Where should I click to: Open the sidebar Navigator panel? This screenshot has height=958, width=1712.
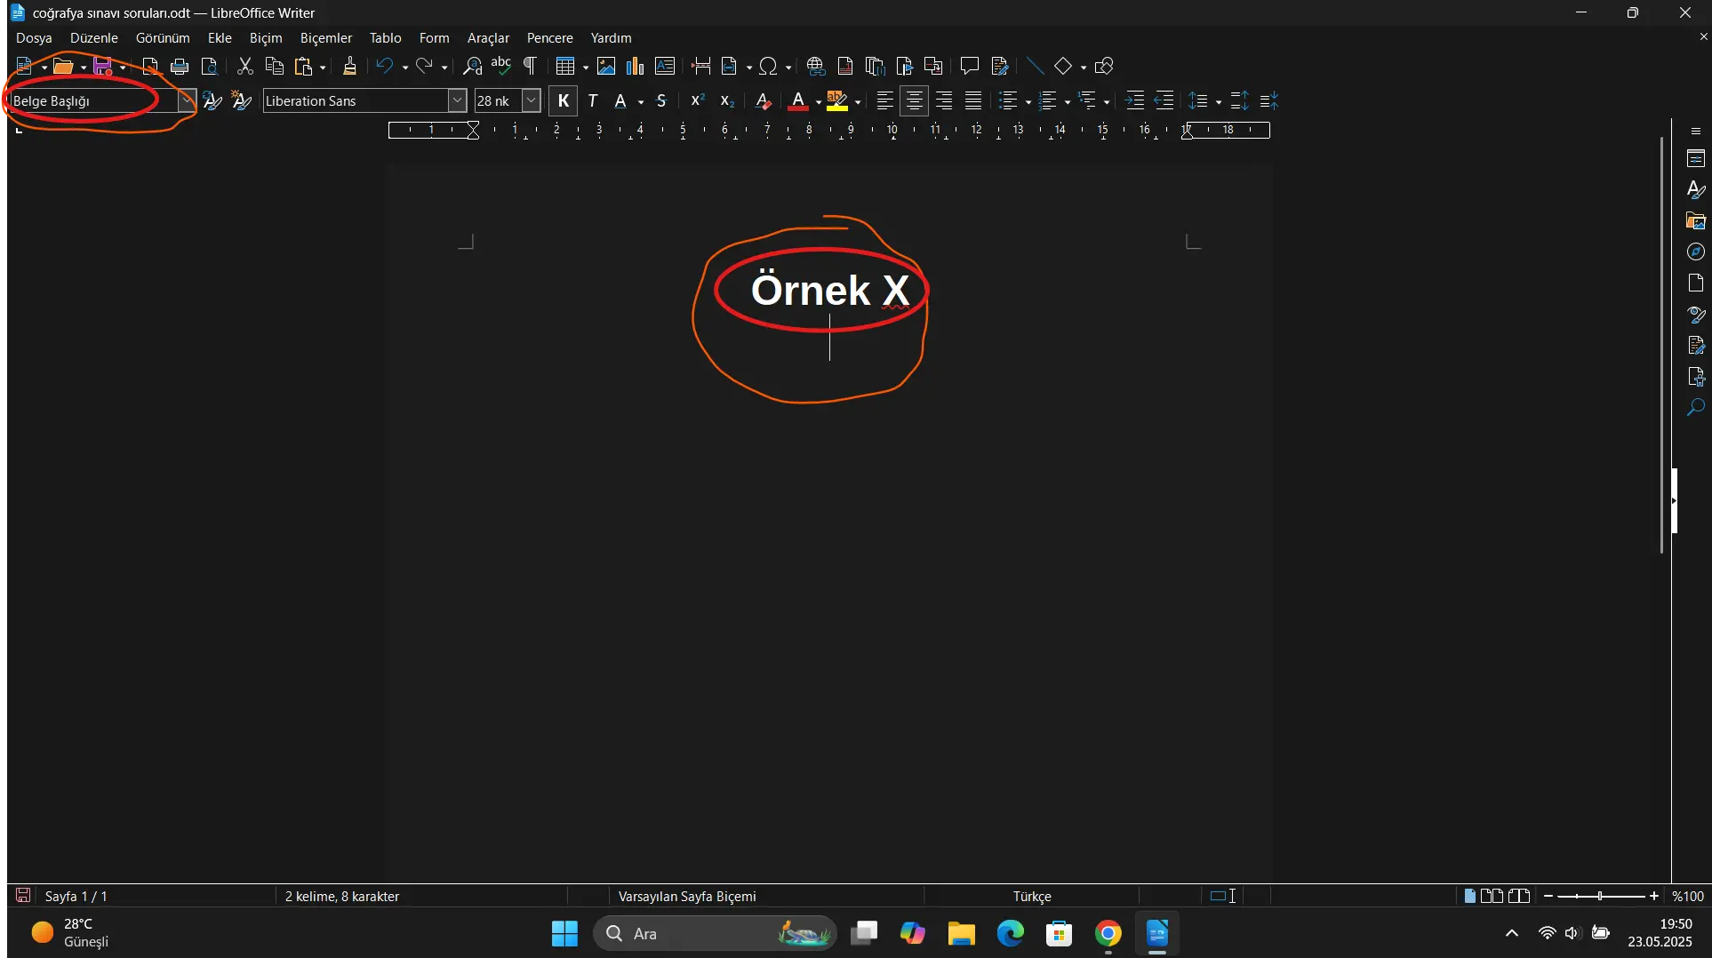coord(1696,252)
